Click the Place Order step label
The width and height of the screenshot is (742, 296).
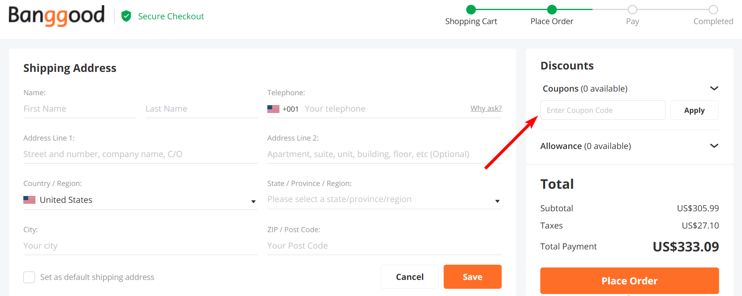click(552, 21)
